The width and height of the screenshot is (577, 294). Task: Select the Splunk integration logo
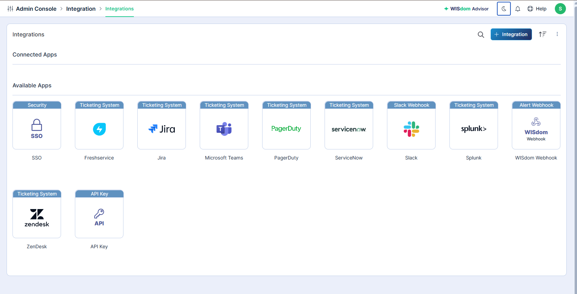[474, 129]
